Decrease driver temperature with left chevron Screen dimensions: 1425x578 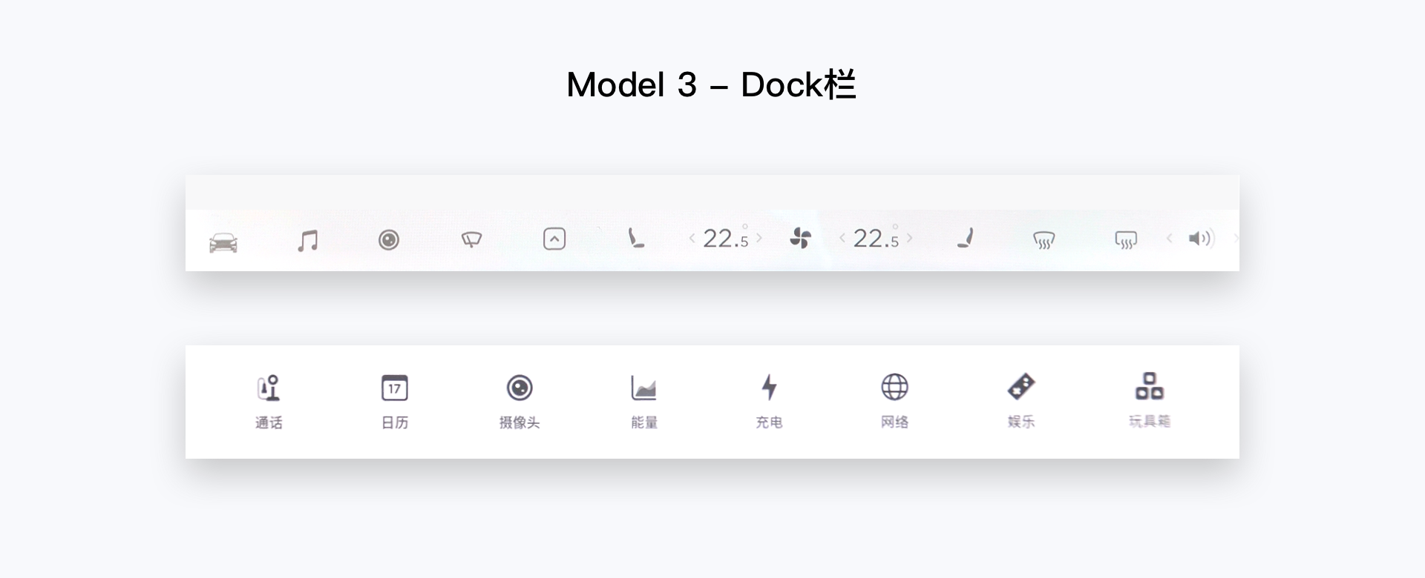(692, 239)
